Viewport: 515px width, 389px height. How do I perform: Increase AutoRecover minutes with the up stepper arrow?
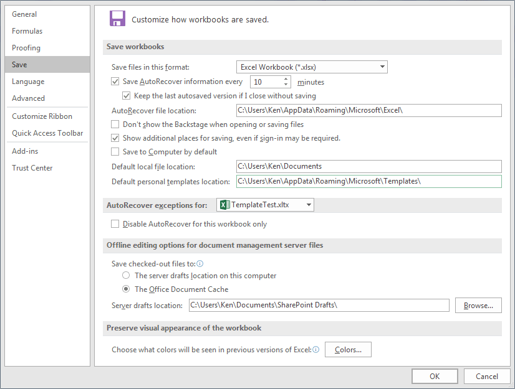[286, 78]
